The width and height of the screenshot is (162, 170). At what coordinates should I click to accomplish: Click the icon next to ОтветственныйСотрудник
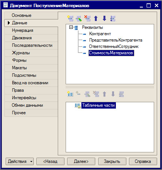tap(84, 47)
